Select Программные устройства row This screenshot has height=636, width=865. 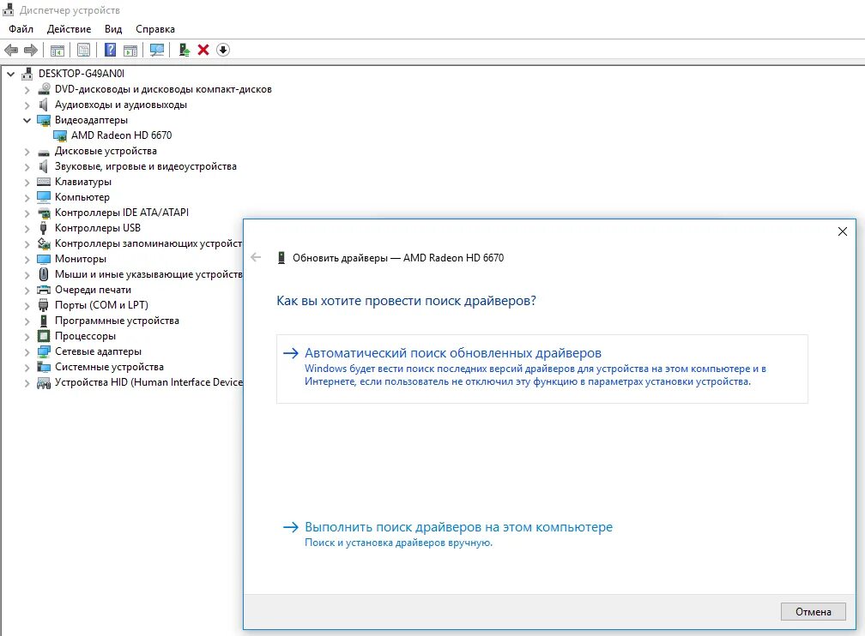(117, 321)
